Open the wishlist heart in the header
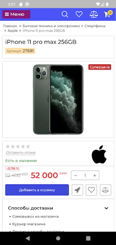The width and height of the screenshot is (116, 245). pyautogui.click(x=79, y=14)
